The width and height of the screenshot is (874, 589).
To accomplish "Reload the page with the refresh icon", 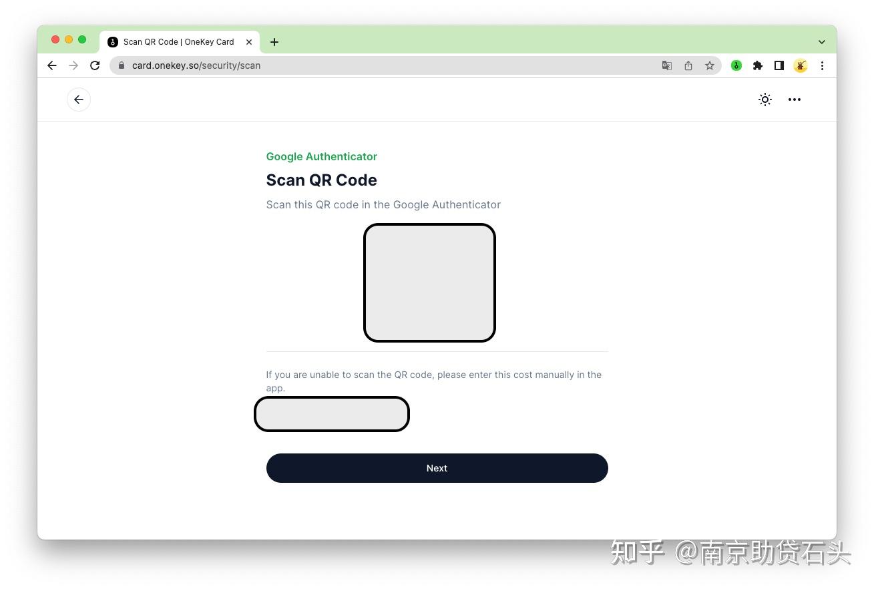I will [x=95, y=65].
